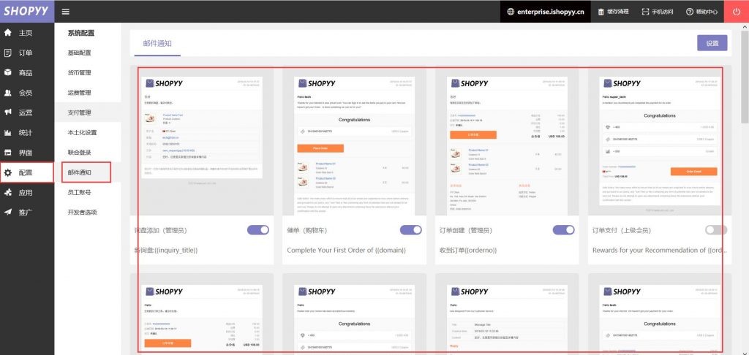Open the 催单（购物车） email template preview
The width and height of the screenshot is (749, 355).
(x=355, y=140)
